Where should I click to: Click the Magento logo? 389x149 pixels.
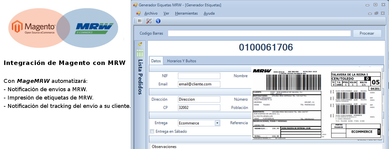pyautogui.click(x=34, y=27)
